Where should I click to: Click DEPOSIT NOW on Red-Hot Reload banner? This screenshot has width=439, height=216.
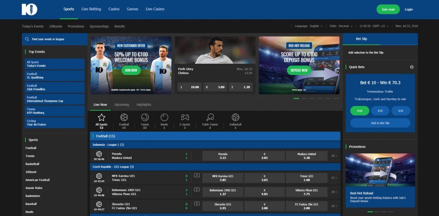299,70
